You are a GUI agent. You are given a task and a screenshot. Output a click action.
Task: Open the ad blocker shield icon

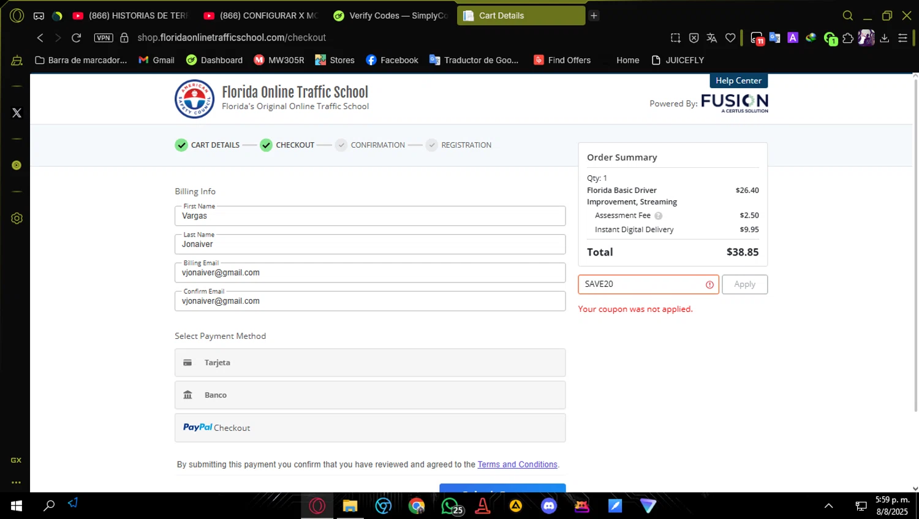(694, 38)
